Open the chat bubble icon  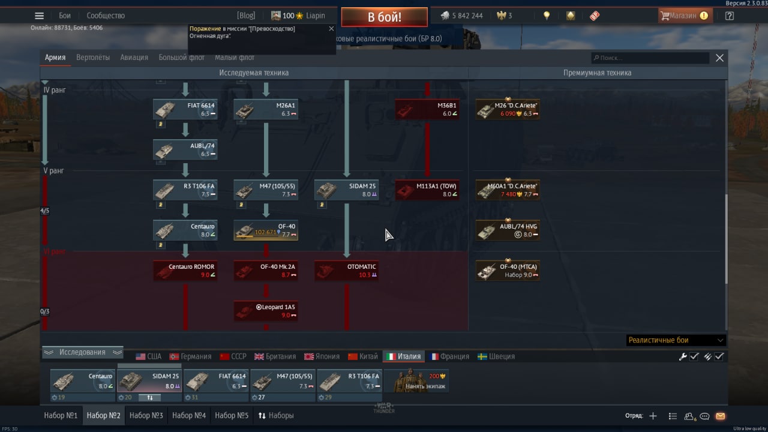point(705,416)
